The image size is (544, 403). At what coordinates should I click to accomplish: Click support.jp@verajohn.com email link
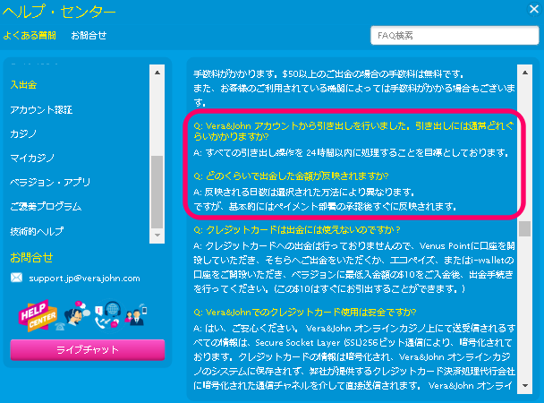pos(84,279)
